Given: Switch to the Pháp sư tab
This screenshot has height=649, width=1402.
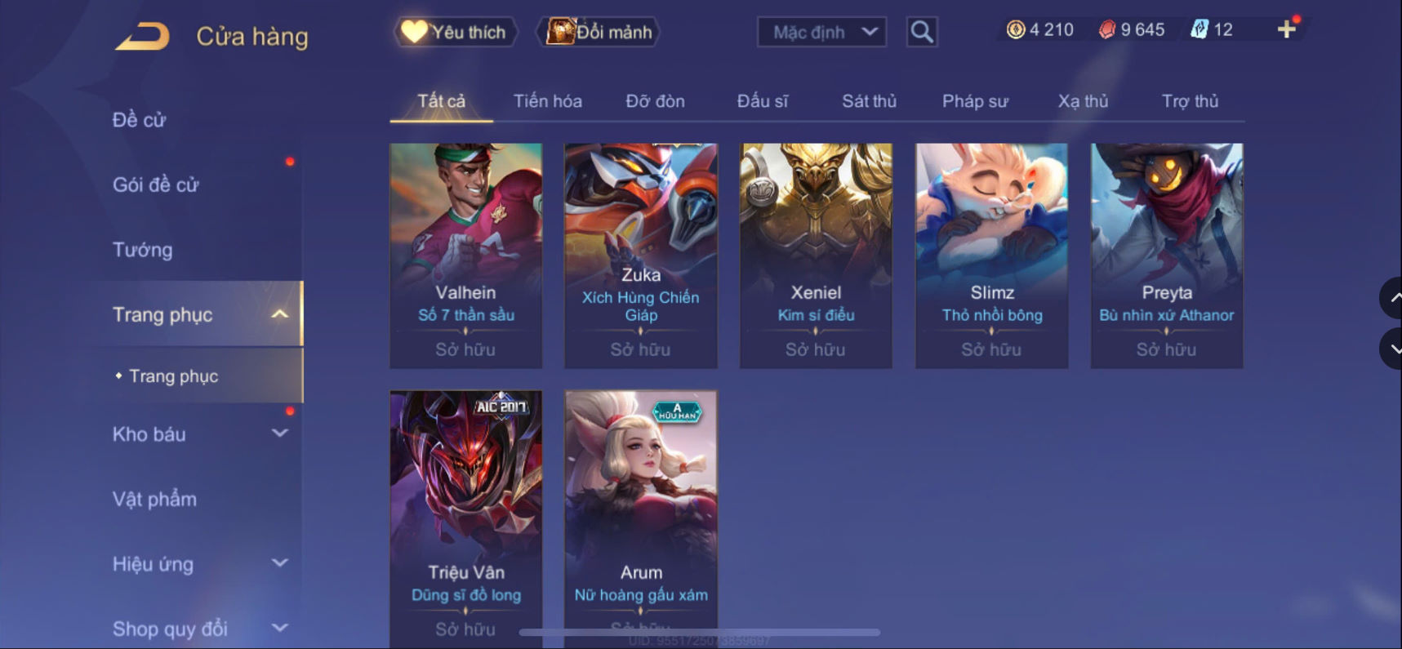Looking at the screenshot, I should point(975,101).
